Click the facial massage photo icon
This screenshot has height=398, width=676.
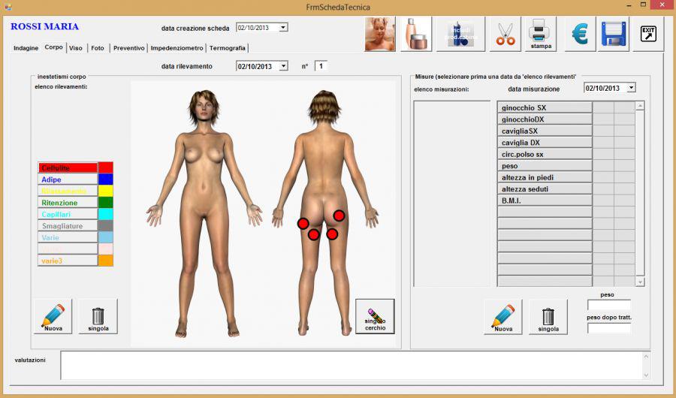(x=380, y=35)
